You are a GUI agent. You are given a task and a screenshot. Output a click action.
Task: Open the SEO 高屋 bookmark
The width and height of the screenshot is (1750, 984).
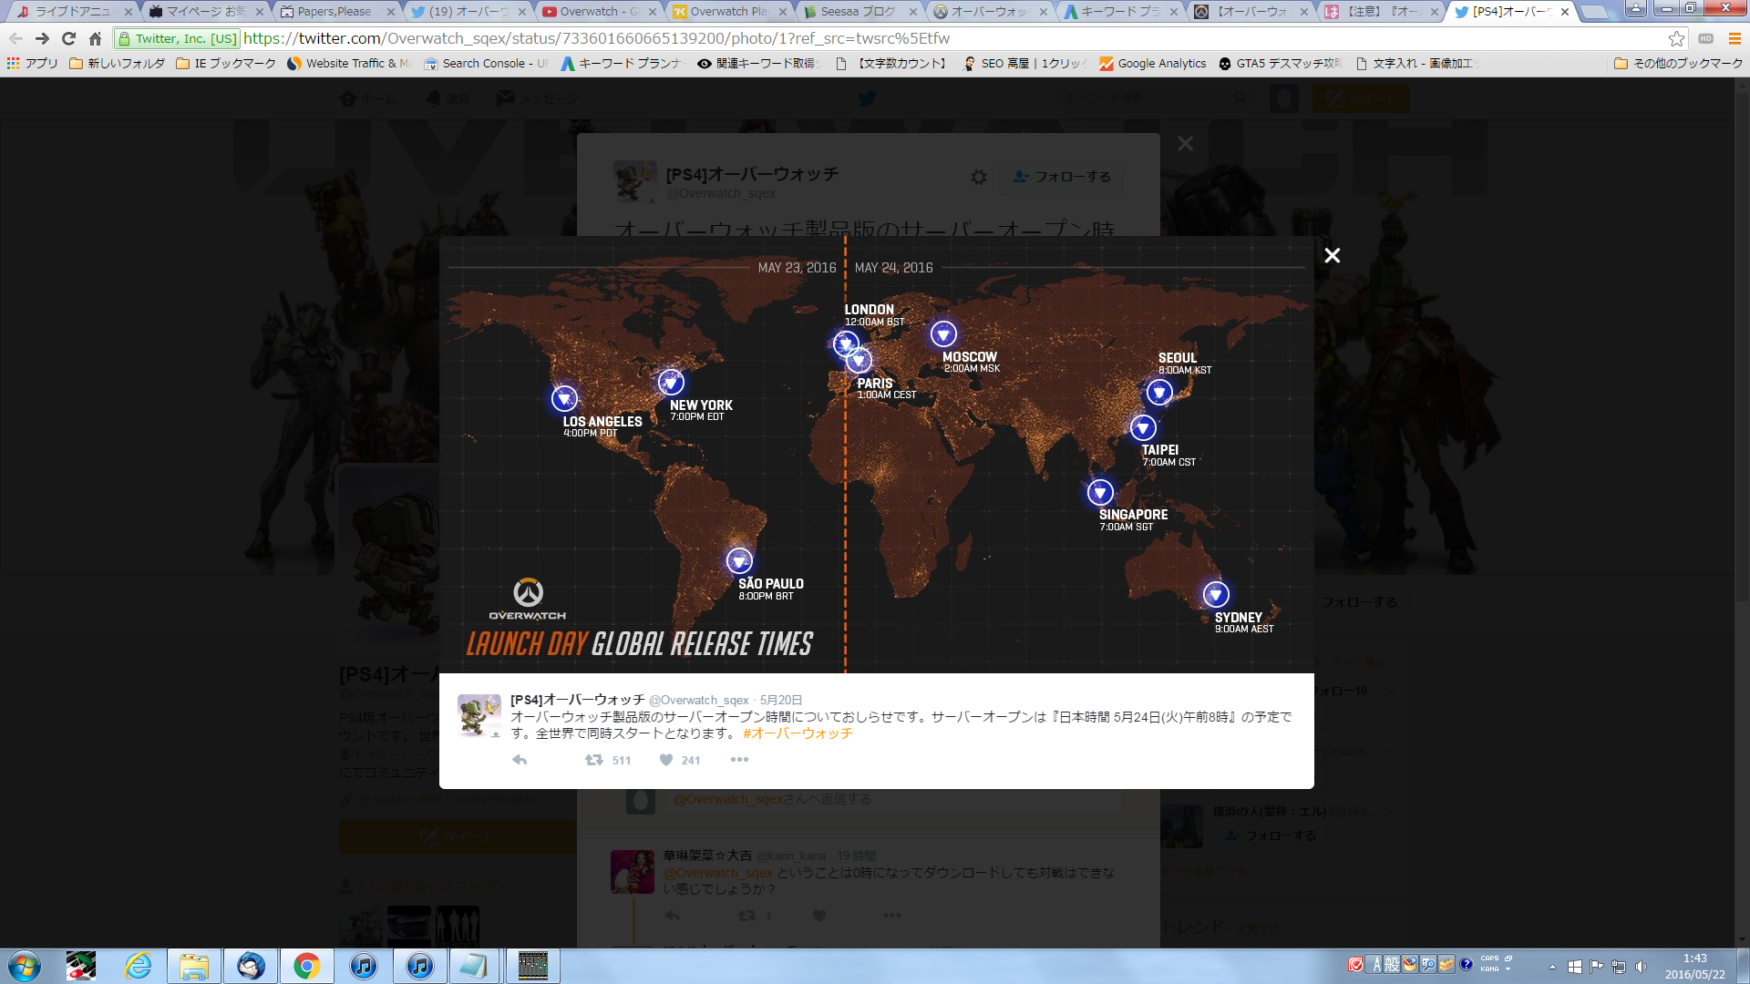click(x=1025, y=63)
